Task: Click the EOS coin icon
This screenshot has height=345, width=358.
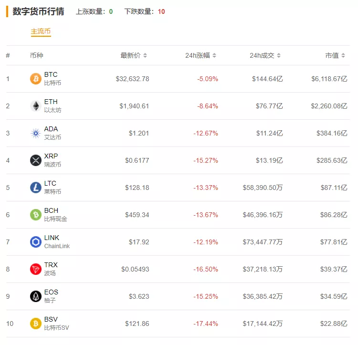Action: click(x=36, y=296)
